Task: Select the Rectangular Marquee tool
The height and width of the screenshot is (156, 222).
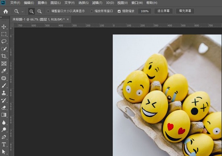Action: click(4, 34)
